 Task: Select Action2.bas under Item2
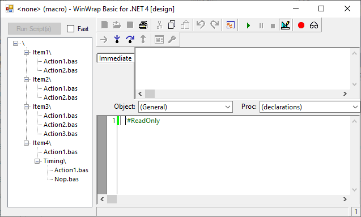pos(61,97)
